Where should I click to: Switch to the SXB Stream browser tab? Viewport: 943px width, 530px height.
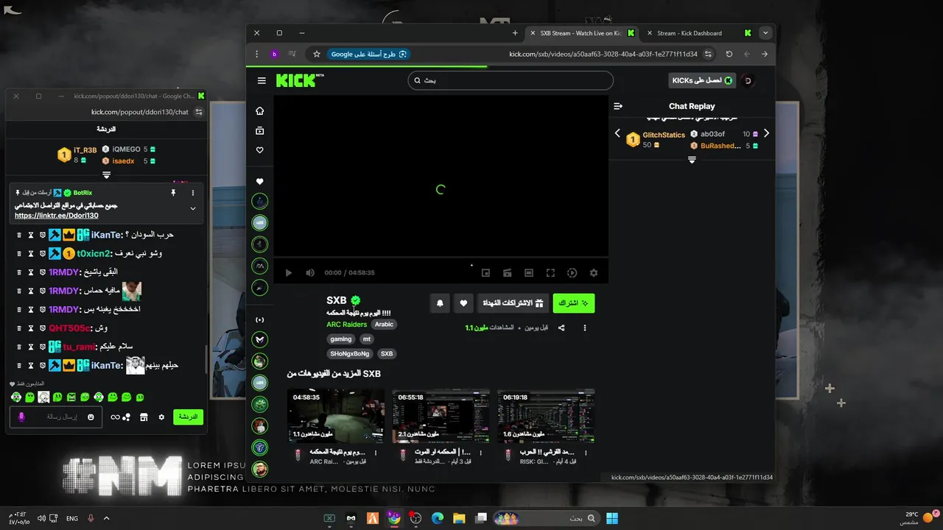point(582,33)
